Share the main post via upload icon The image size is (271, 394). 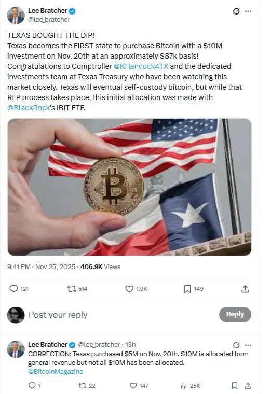[245, 289]
